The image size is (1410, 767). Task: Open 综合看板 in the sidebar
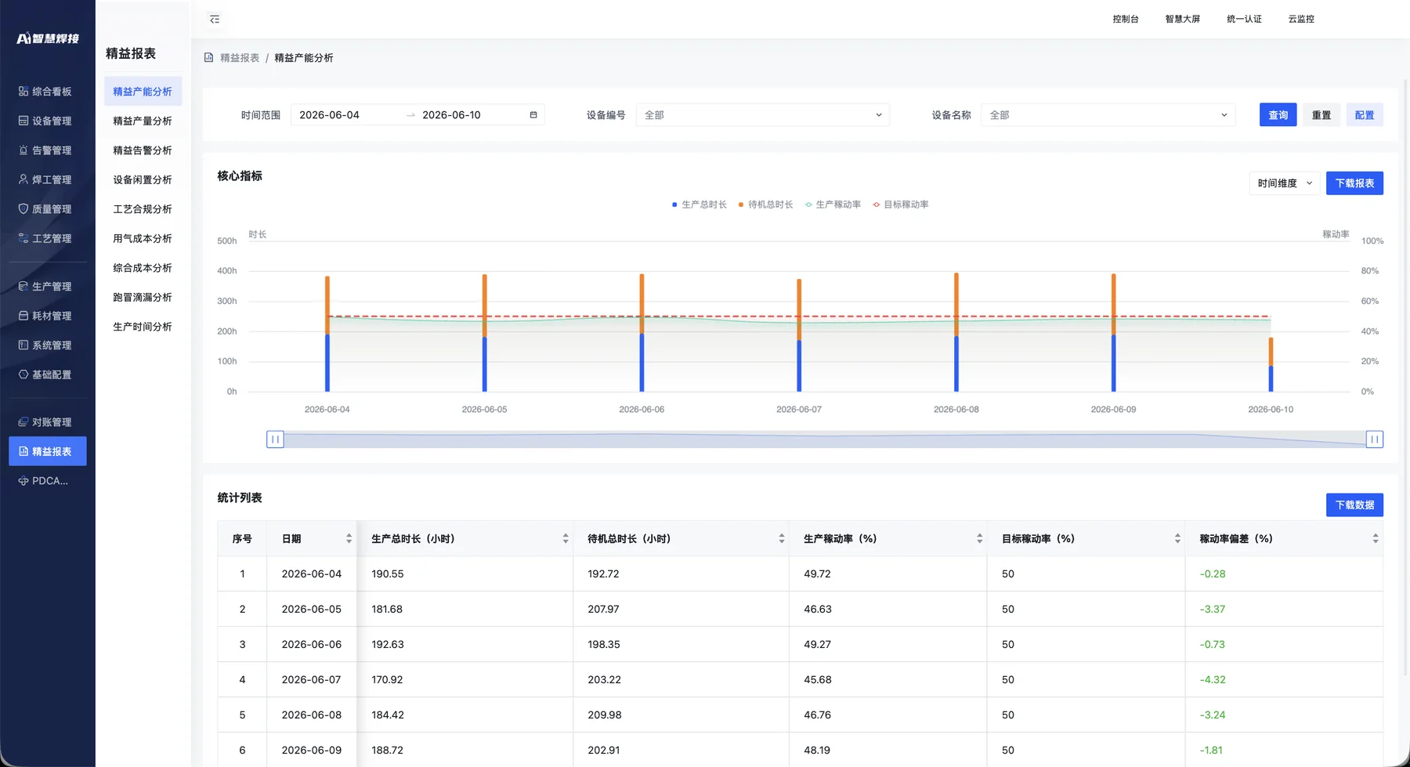coord(48,92)
